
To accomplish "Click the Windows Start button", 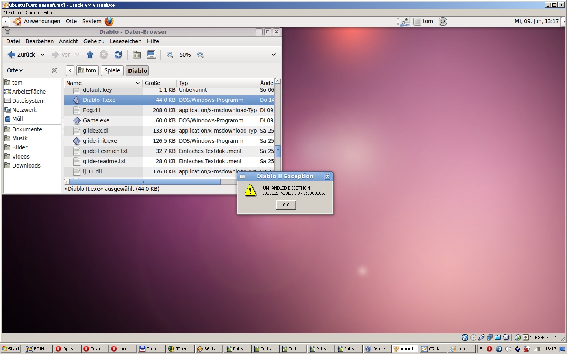I will [11, 349].
